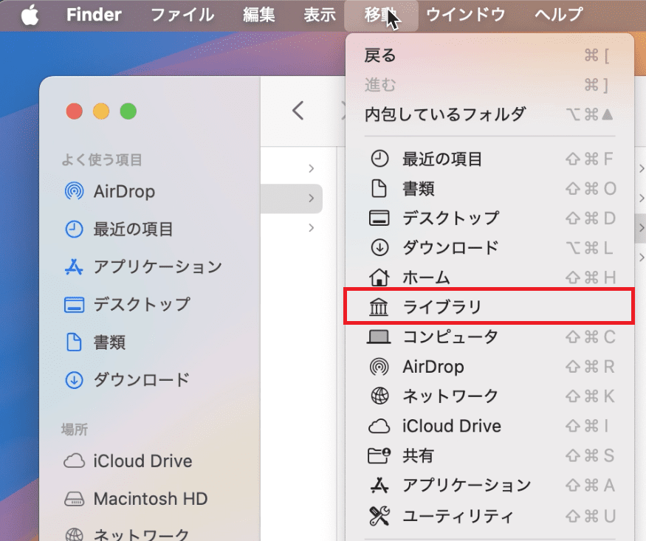Viewport: 646px width, 541px height.
Task: Open AirDrop label in sidebar
Action: click(x=125, y=191)
